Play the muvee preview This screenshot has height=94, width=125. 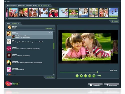point(77,76)
